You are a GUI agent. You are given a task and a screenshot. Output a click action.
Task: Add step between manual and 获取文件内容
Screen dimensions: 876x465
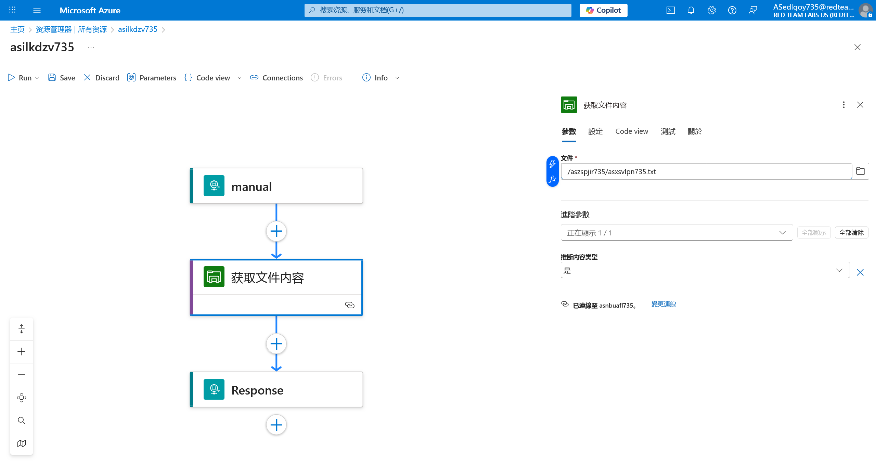[276, 231]
